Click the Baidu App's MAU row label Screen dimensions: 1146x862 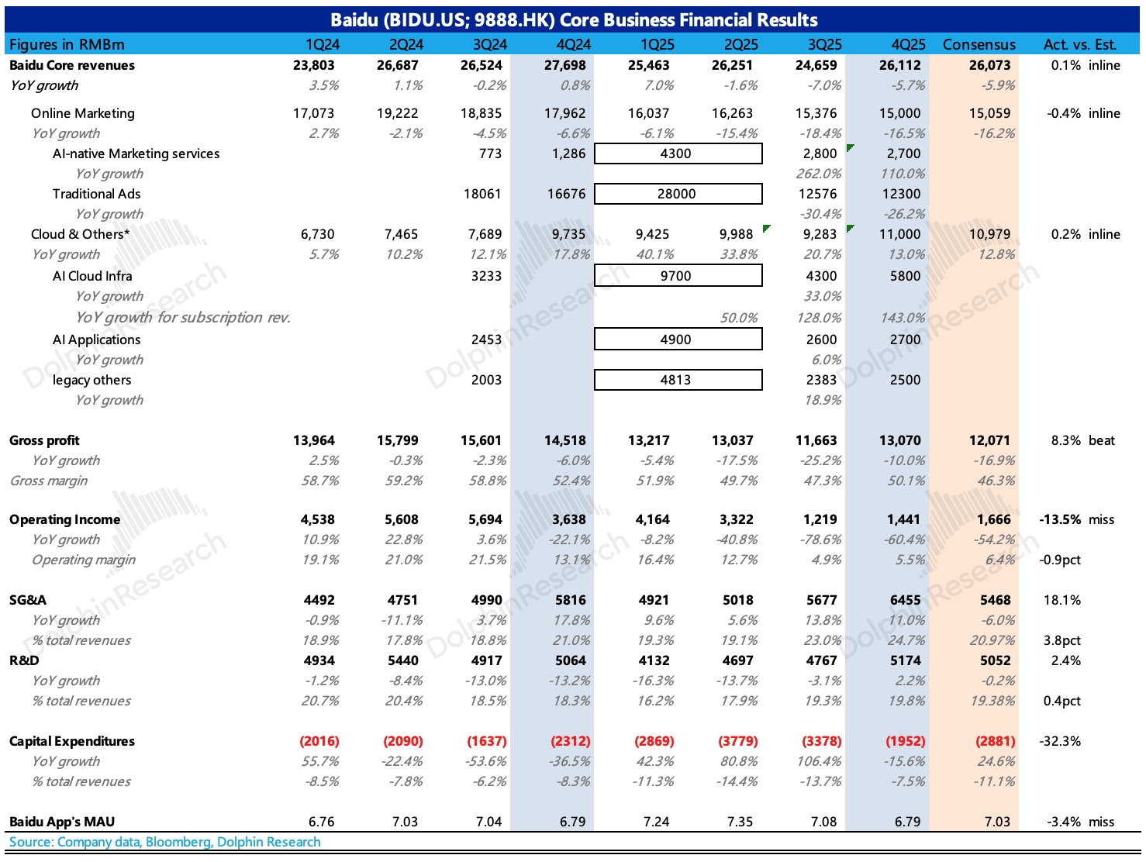pyautogui.click(x=62, y=822)
